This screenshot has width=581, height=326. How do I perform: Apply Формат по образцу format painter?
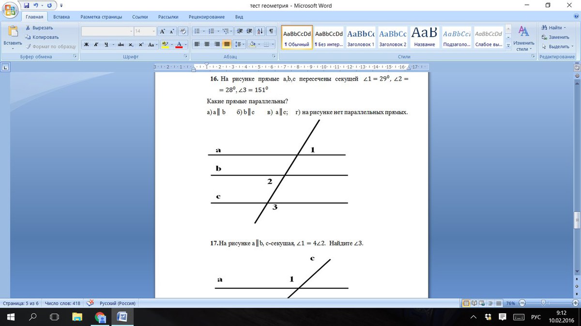point(51,46)
